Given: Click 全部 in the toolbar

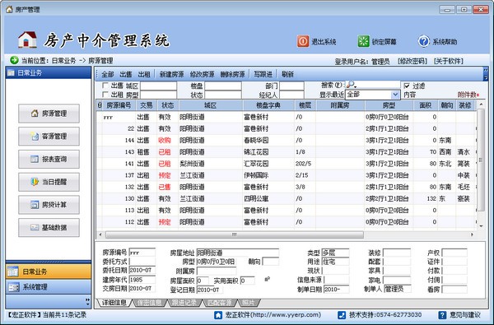Looking at the screenshot, I should point(107,74).
